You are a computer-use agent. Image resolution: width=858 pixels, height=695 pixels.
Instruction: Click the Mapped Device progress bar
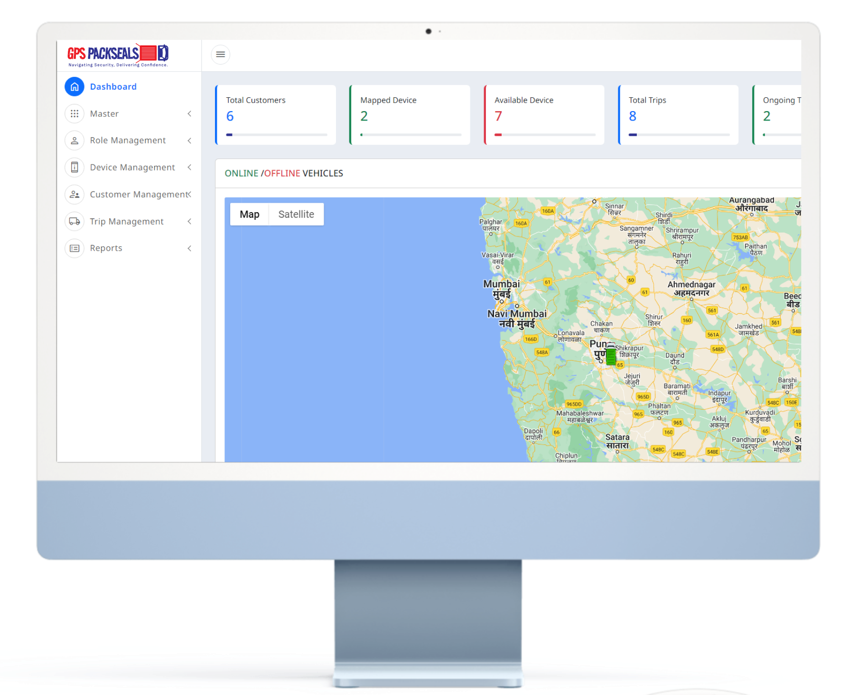[x=411, y=135]
